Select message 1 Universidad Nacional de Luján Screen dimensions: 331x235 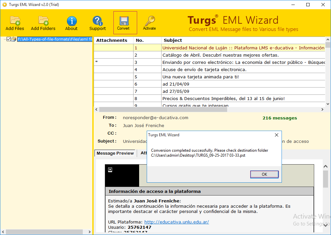coord(209,48)
